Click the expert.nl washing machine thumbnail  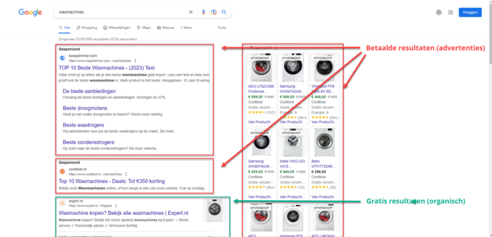(x=214, y=210)
